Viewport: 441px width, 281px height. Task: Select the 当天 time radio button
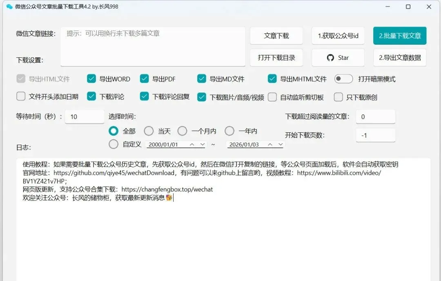click(149, 131)
